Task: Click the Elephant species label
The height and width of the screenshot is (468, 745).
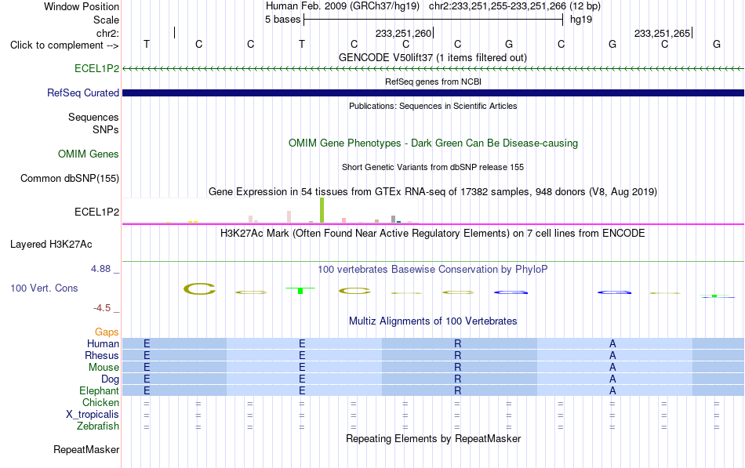Action: pyautogui.click(x=99, y=391)
